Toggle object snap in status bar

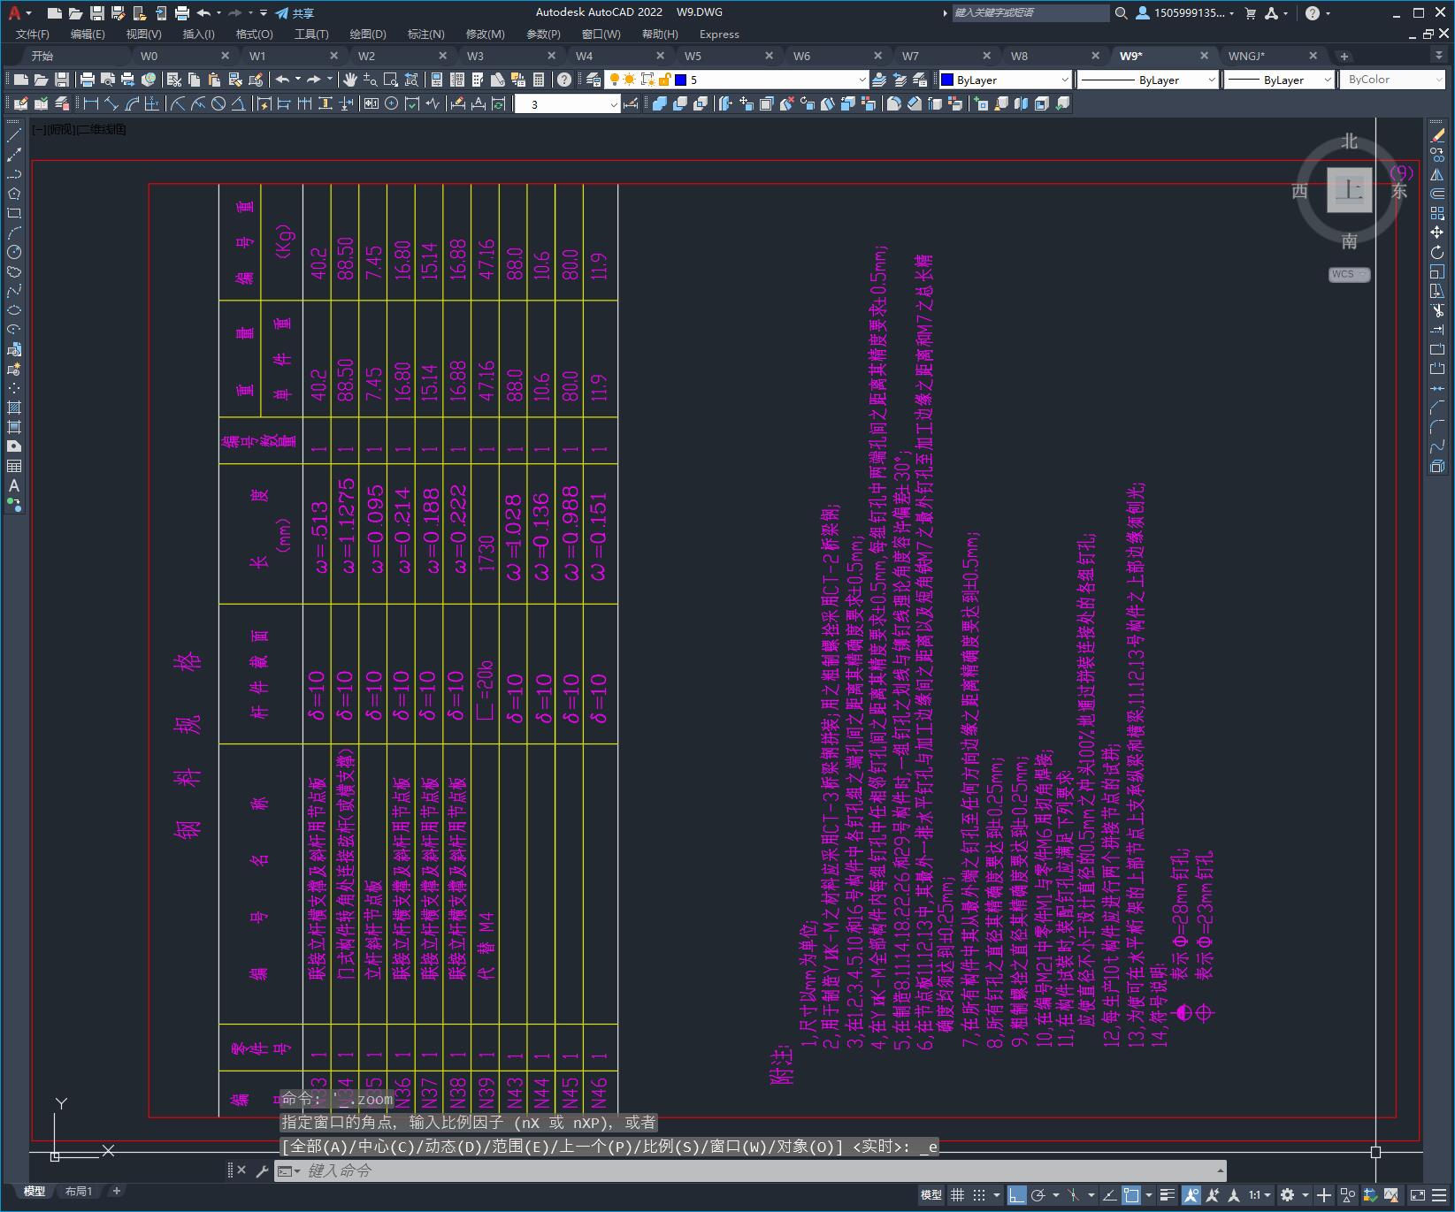click(1131, 1195)
